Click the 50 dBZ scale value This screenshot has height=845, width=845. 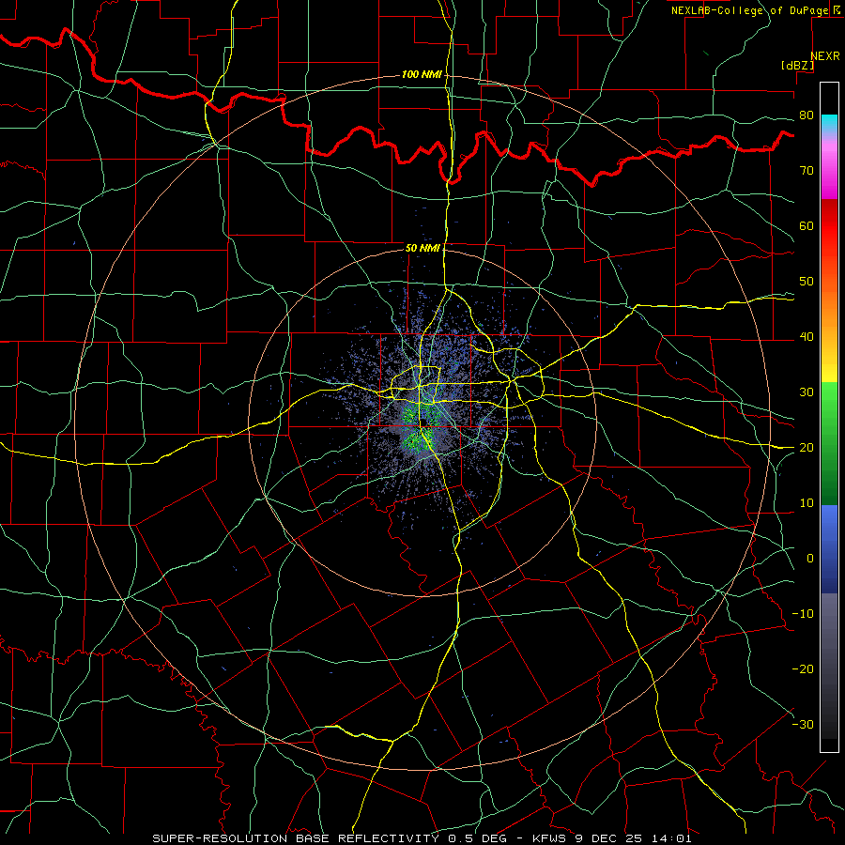[x=807, y=282]
